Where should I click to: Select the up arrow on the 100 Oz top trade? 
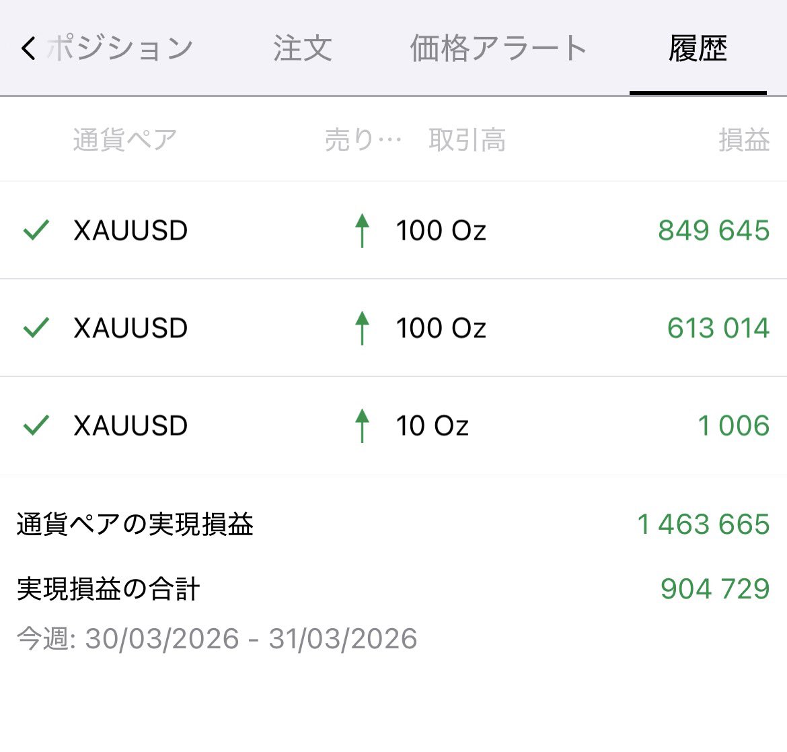click(363, 230)
